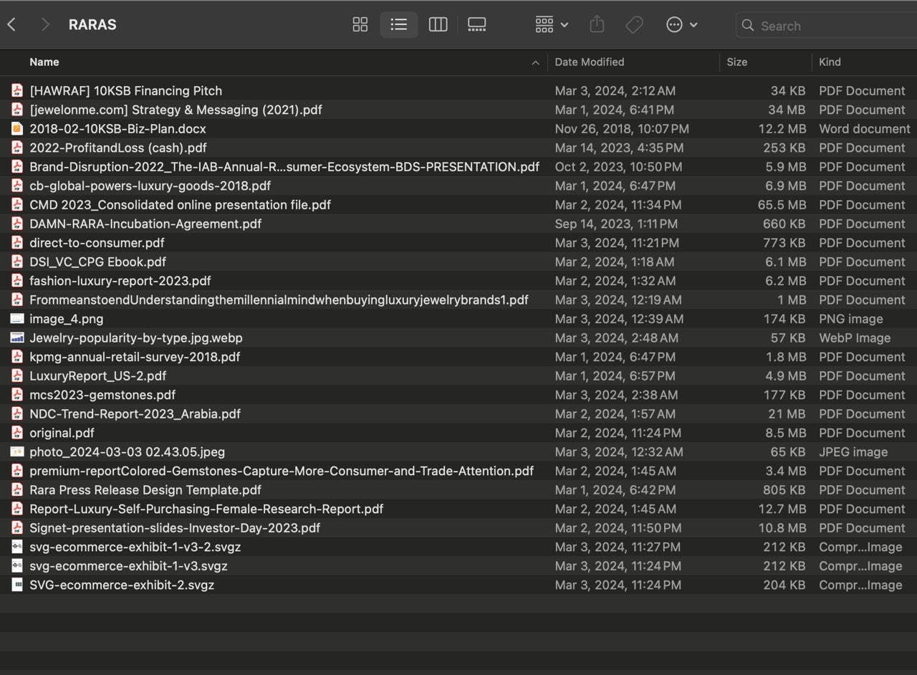The width and height of the screenshot is (917, 675).
Task: Click the Share toolbar icon
Action: [597, 25]
